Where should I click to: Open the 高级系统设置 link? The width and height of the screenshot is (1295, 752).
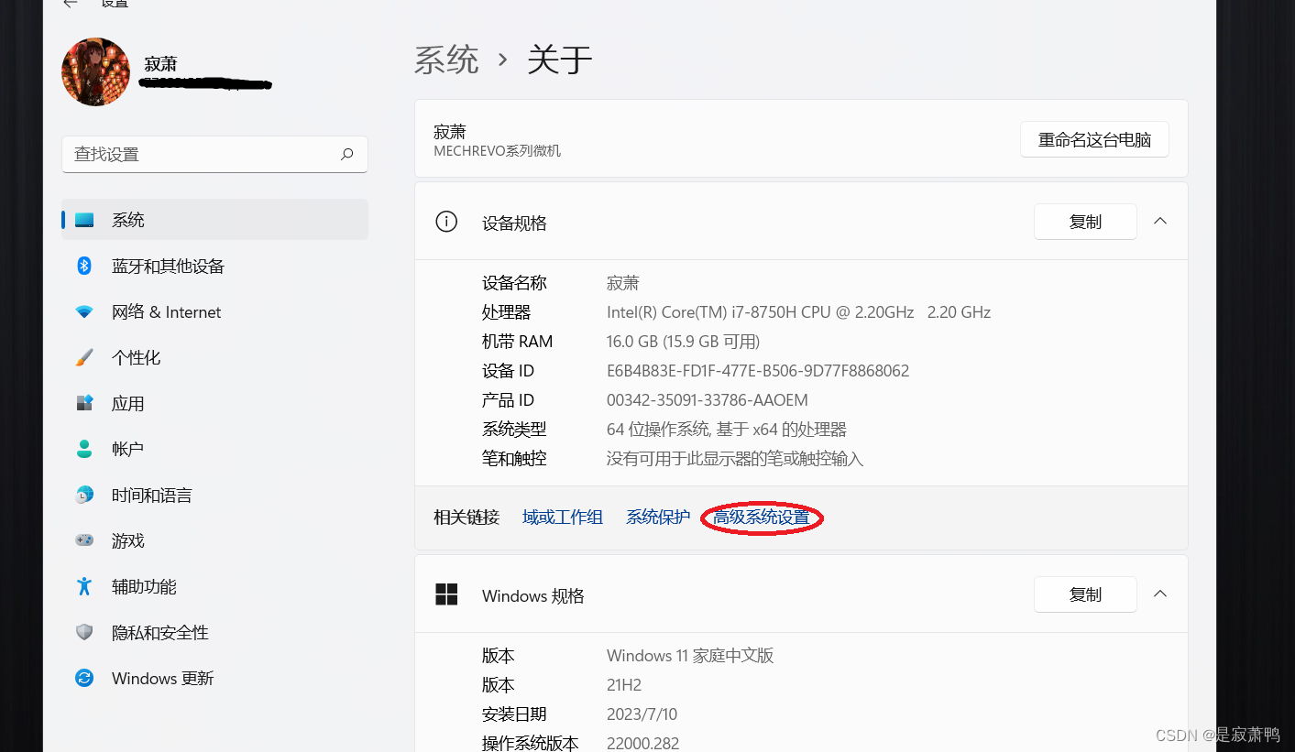pyautogui.click(x=762, y=518)
